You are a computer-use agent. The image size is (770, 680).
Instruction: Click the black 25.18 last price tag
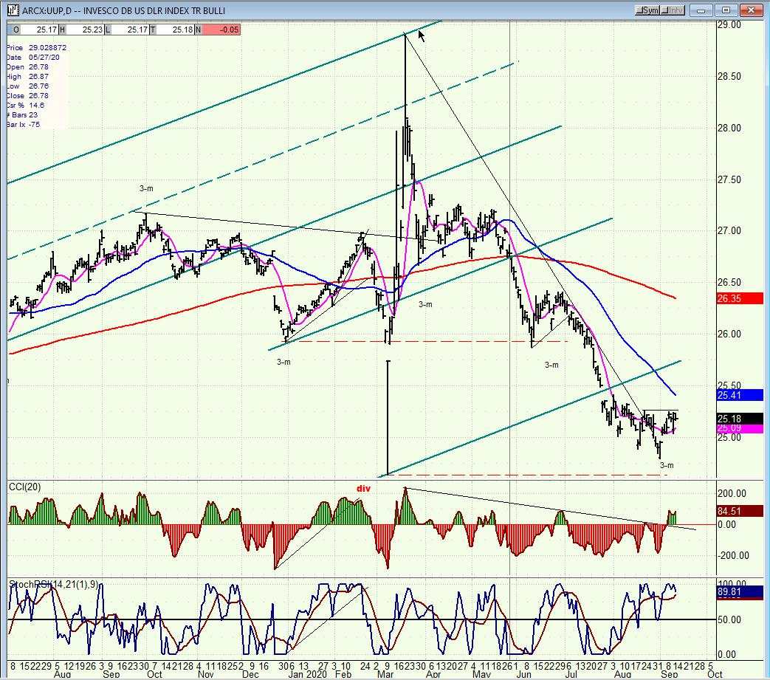click(x=740, y=419)
